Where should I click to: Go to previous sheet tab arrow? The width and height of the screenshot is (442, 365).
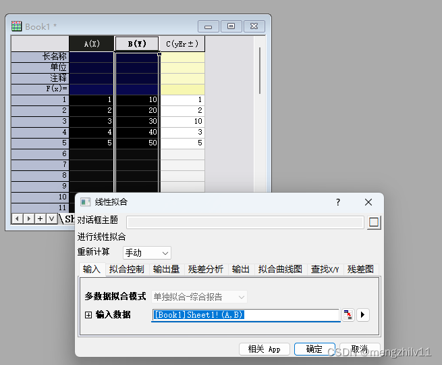pos(17,219)
